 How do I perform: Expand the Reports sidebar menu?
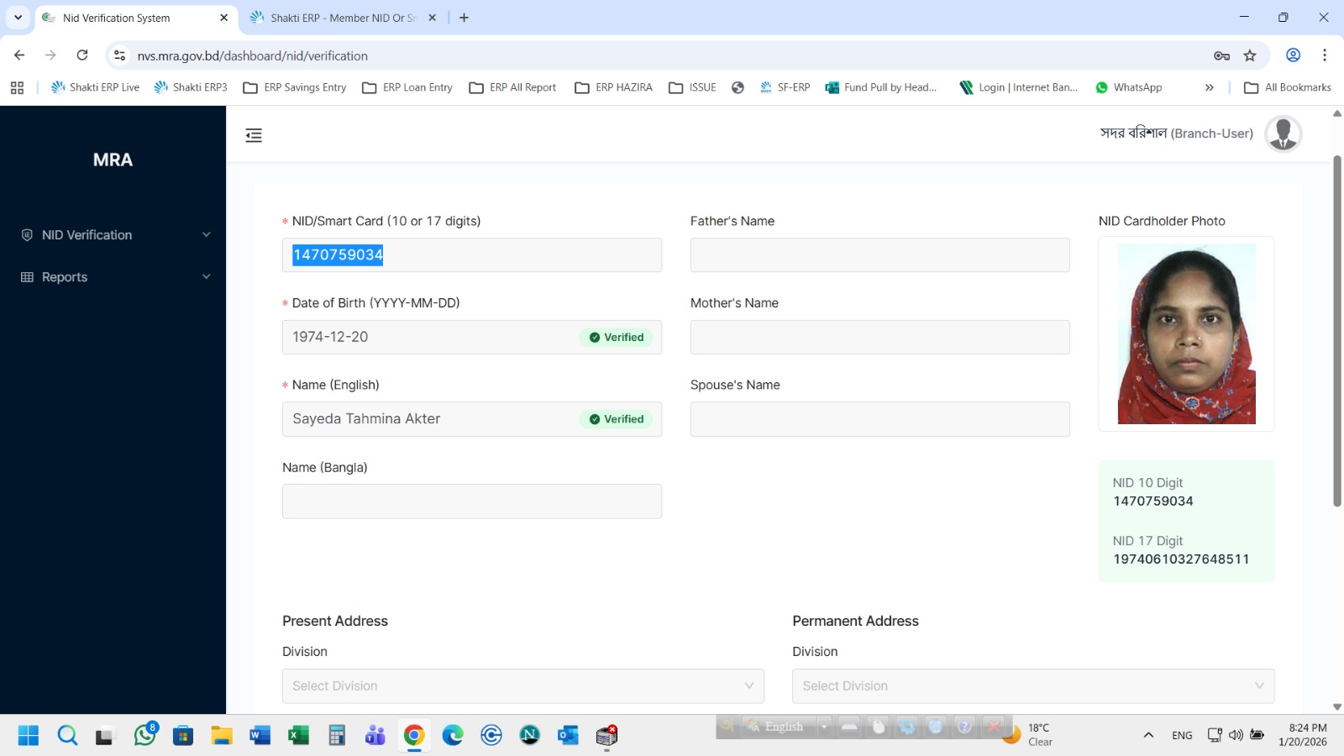tap(116, 277)
